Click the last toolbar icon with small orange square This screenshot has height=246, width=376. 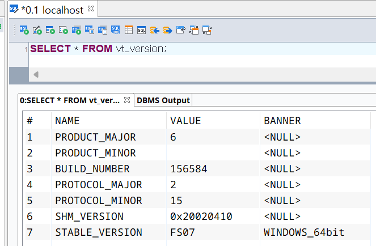click(206, 30)
